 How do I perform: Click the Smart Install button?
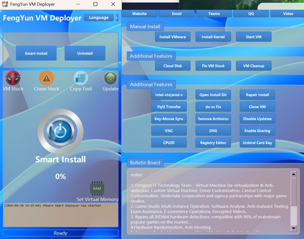click(36, 53)
